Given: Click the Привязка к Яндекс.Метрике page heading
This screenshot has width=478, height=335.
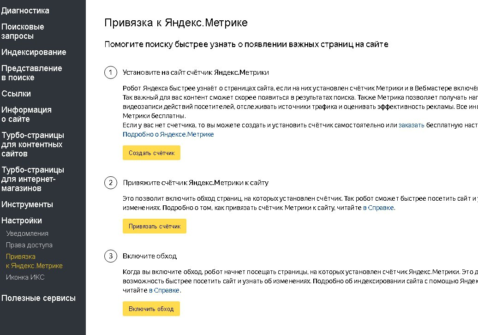Looking at the screenshot, I should [176, 23].
